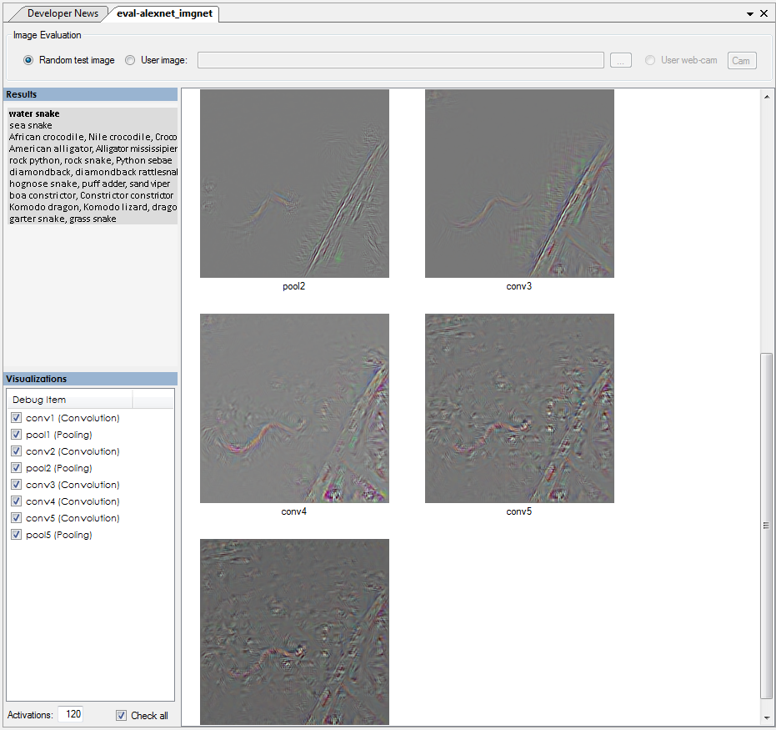Screen dimensions: 776x730
Task: Click the scrollbar up arrow
Action: (x=767, y=97)
